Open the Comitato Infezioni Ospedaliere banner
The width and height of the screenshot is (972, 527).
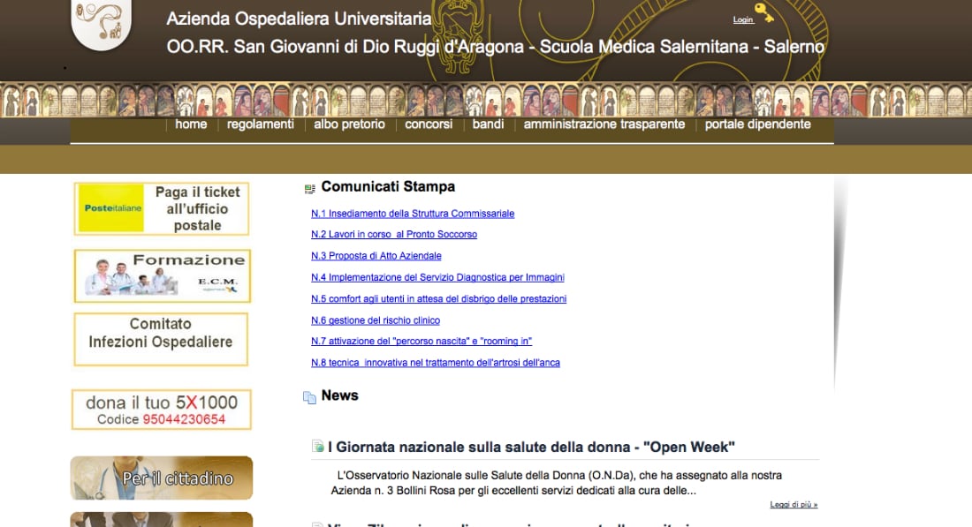click(x=161, y=339)
